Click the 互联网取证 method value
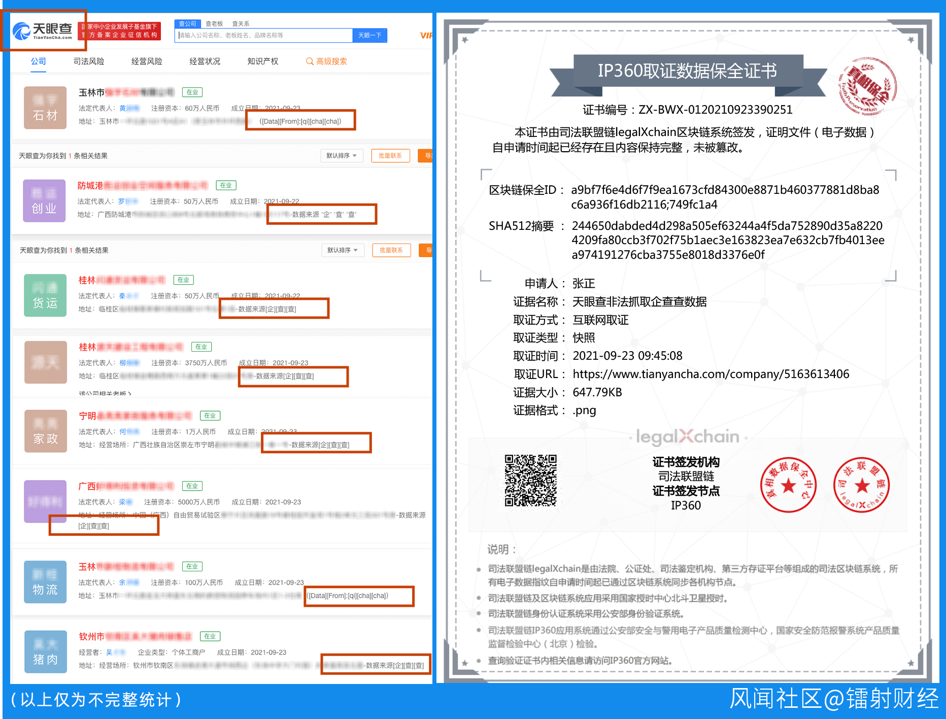The image size is (946, 719). tap(600, 320)
